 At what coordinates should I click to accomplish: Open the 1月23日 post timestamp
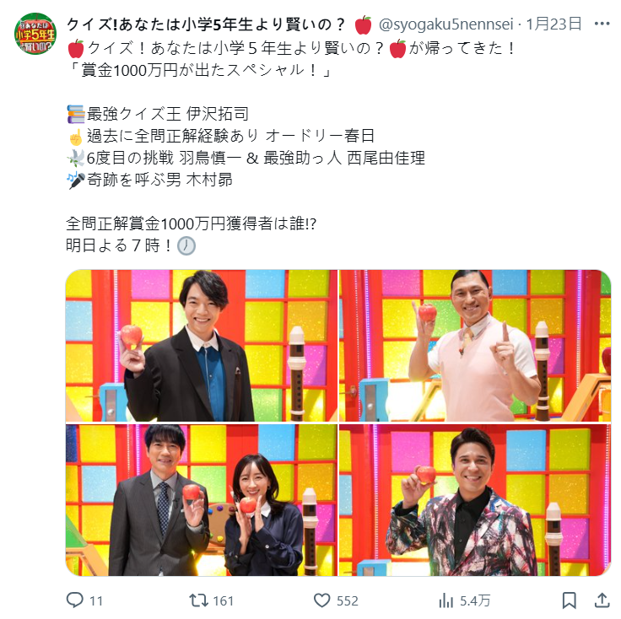pyautogui.click(x=553, y=24)
